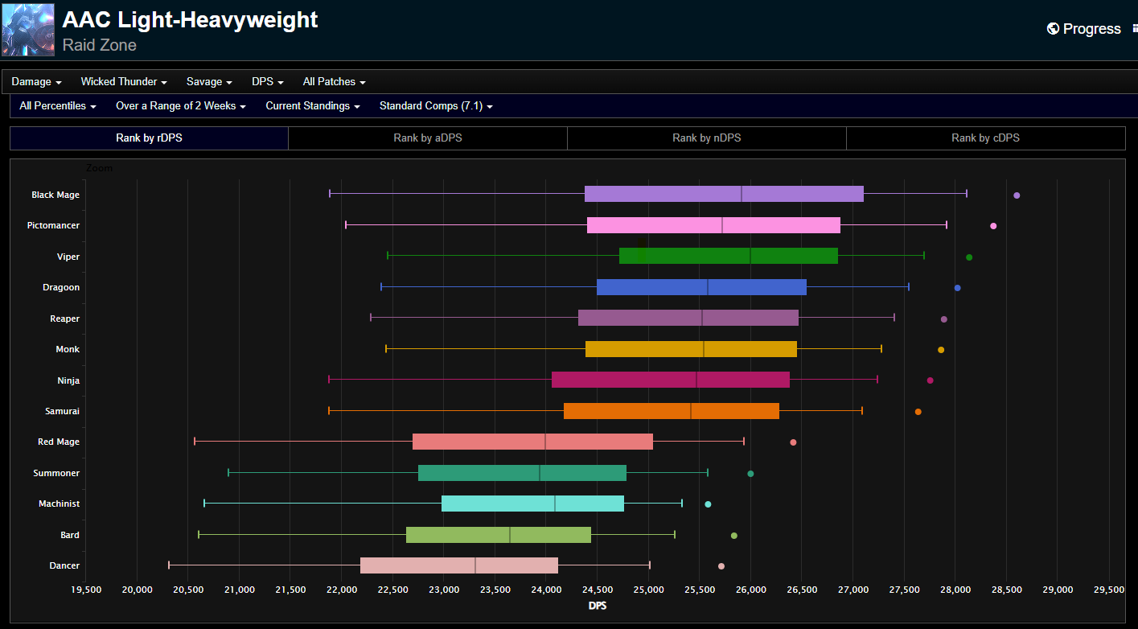The height and width of the screenshot is (629, 1138).
Task: Open the All Patches dropdown
Action: 334,81
